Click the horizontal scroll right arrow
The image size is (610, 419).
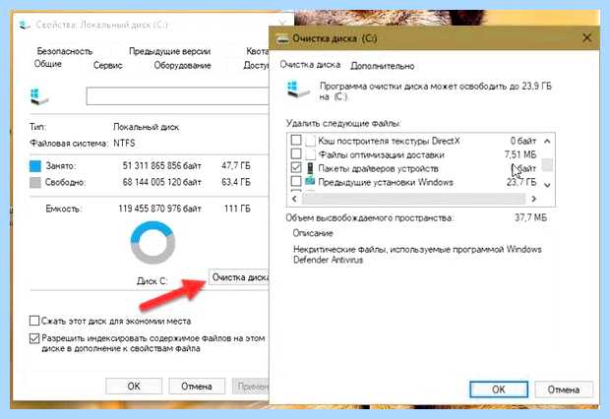click(x=533, y=199)
